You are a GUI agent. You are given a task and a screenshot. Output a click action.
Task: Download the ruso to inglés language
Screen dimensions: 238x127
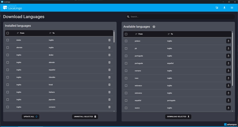click(228, 78)
